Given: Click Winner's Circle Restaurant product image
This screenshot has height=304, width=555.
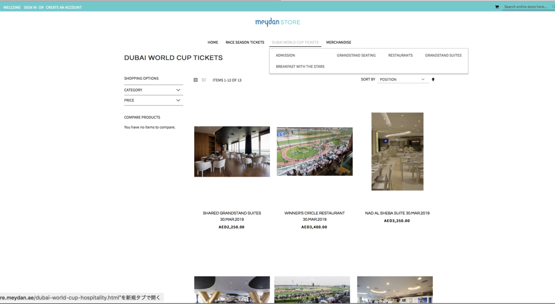Looking at the screenshot, I should 314,151.
